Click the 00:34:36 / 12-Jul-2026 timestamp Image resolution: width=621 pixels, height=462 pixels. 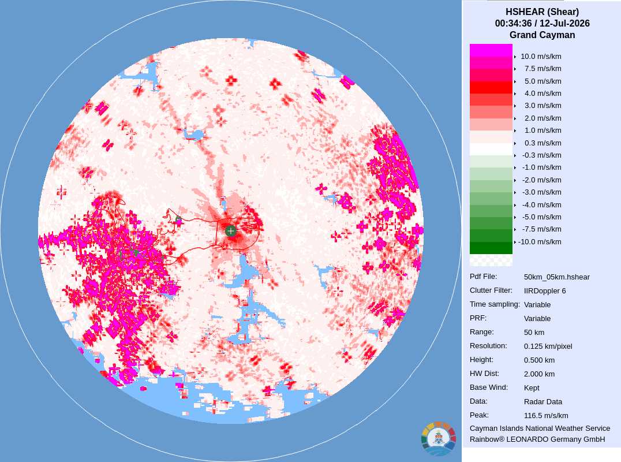click(x=542, y=23)
